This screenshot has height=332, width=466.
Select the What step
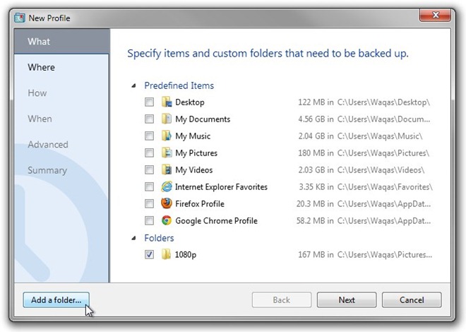pos(61,41)
